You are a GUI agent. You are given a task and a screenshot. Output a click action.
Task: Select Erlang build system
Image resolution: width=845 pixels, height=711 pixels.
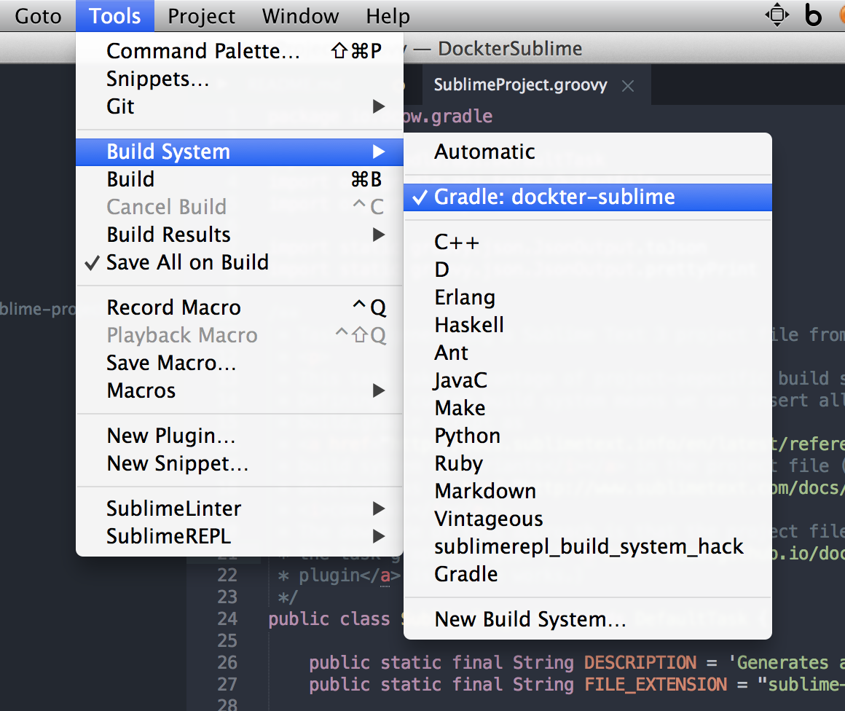(x=587, y=297)
